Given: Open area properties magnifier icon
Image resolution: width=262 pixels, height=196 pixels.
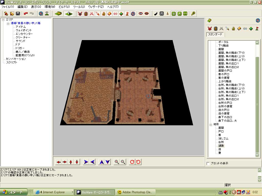Looking at the screenshot, I should [x=41, y=14].
